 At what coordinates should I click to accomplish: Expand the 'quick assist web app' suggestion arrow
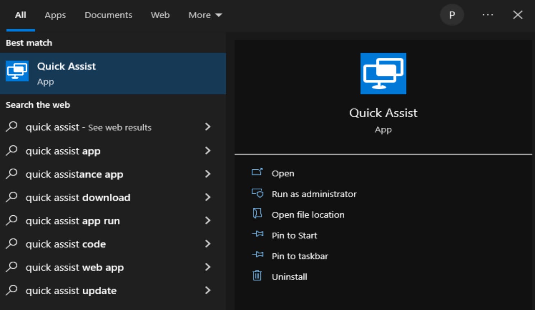208,267
